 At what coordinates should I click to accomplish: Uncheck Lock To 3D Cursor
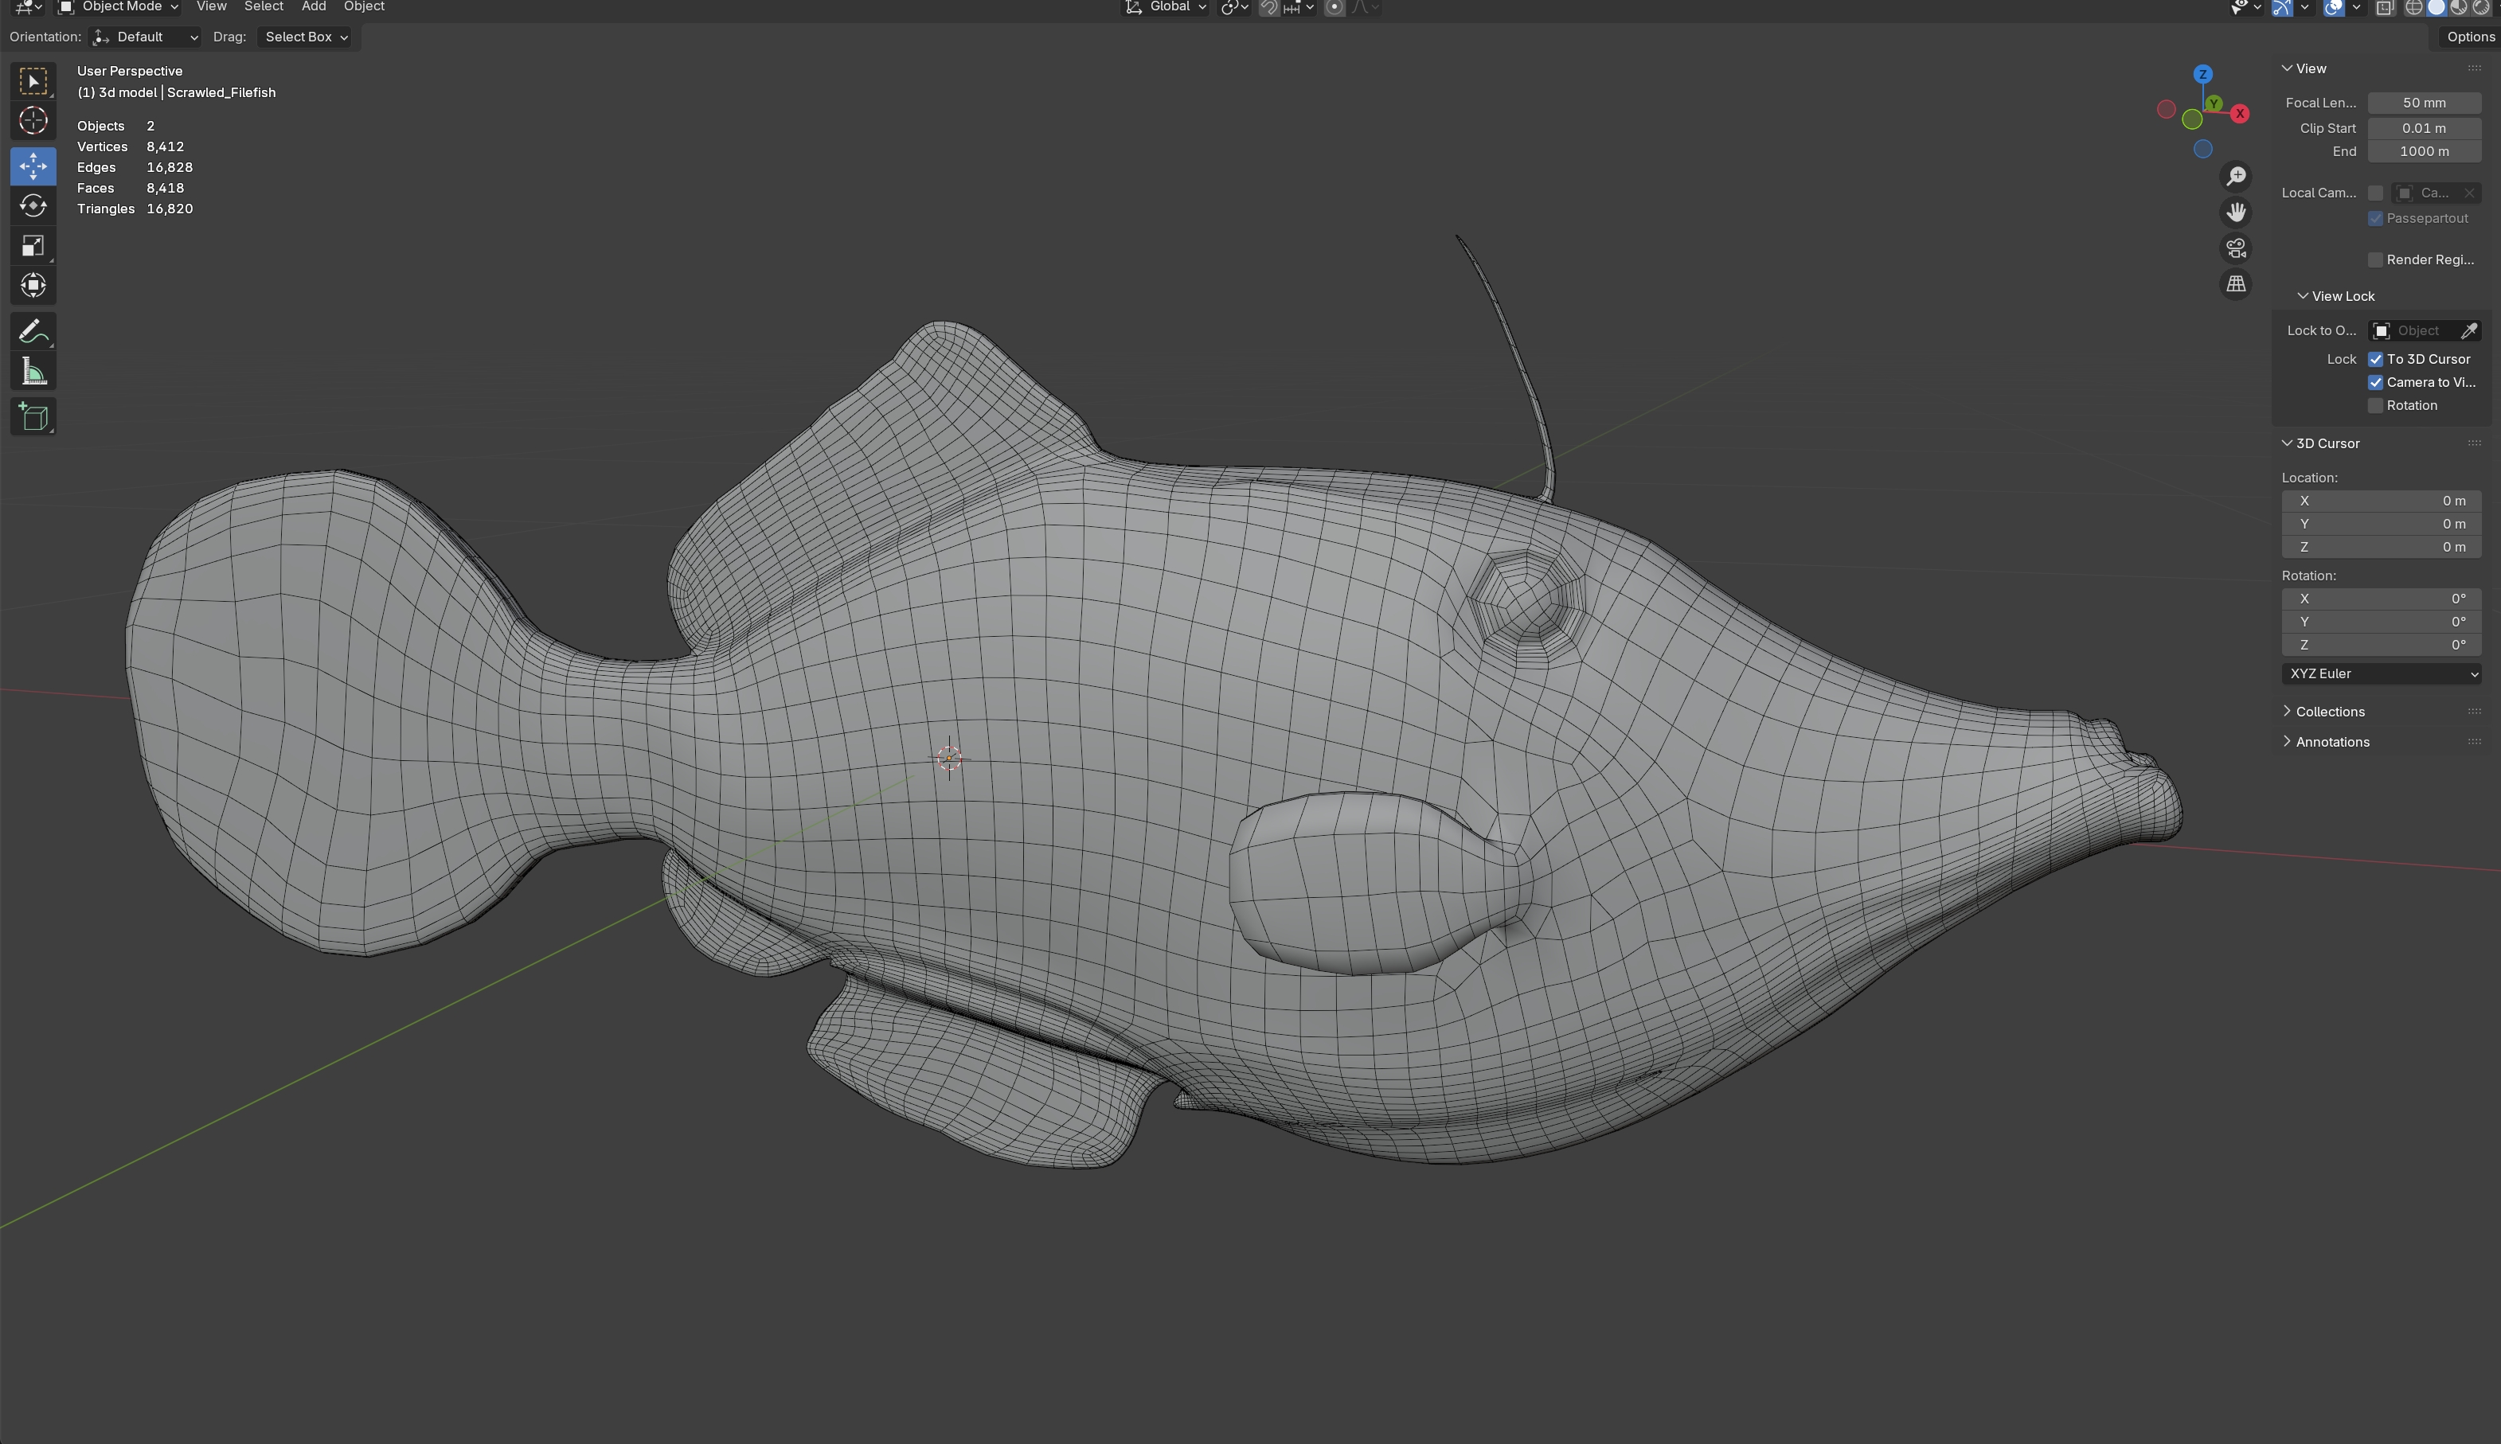point(2375,359)
